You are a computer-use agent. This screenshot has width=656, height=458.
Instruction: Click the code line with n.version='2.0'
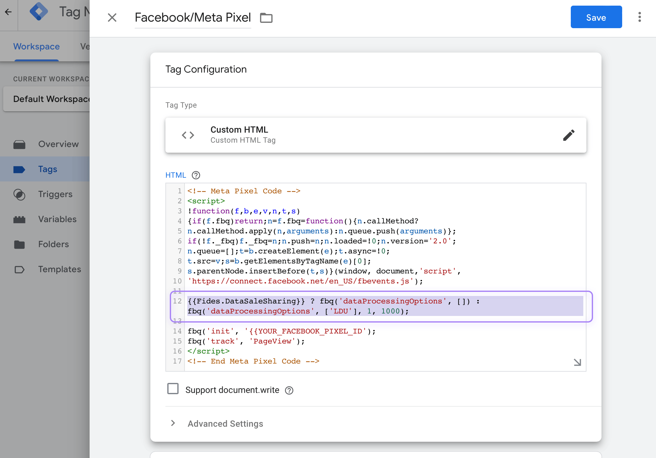pyautogui.click(x=322, y=241)
